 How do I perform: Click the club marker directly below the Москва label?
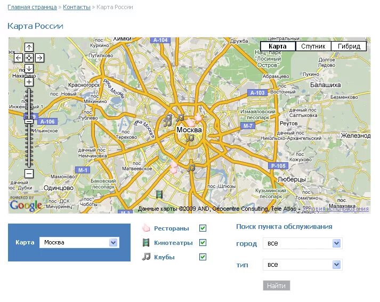[190, 138]
